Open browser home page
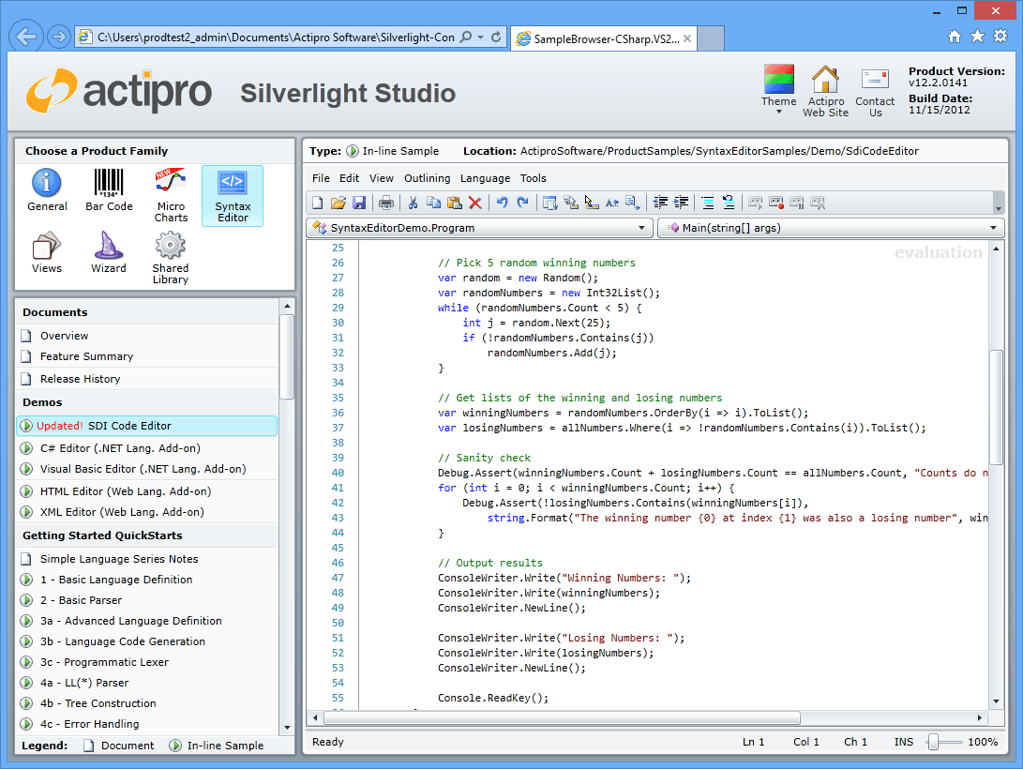 [x=954, y=37]
